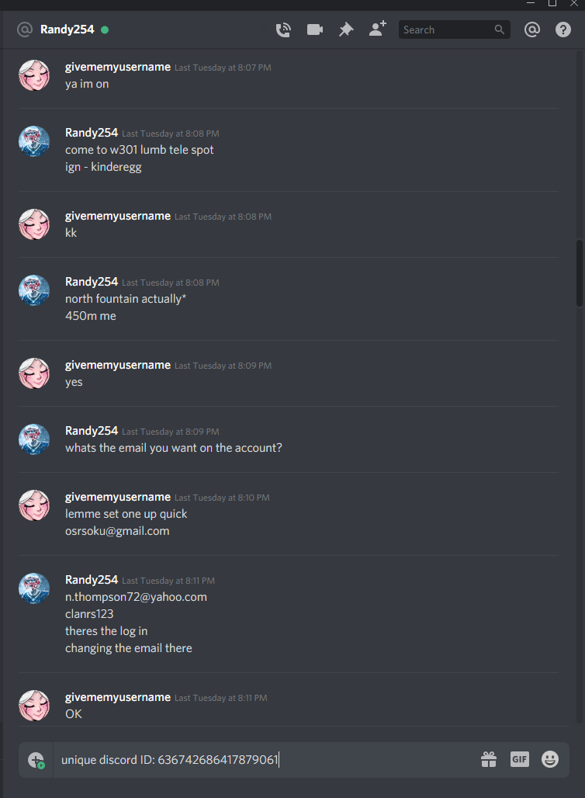Start a video call
The width and height of the screenshot is (585, 798).
(x=315, y=29)
